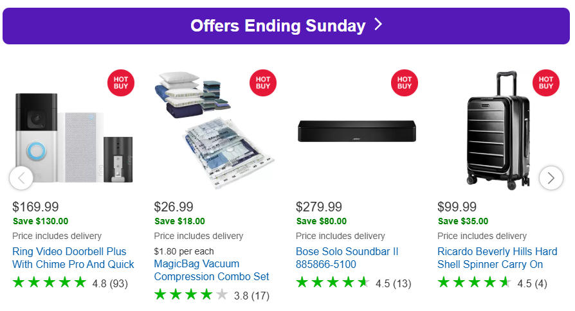
Task: Click Ring Video Doorbell star rating
Action: coord(50,282)
